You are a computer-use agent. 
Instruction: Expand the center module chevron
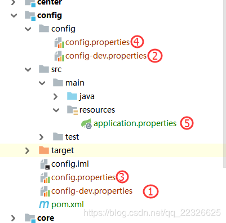pyautogui.click(x=14, y=2)
